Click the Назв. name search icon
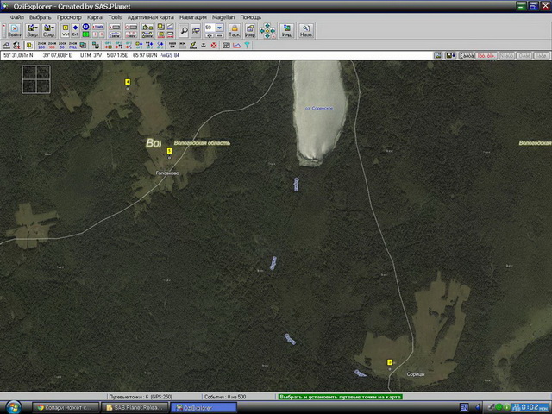552x414 pixels. pyautogui.click(x=305, y=30)
